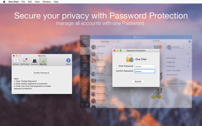Focus the Enter Password field
Image resolution: width=202 pixels, height=126 pixels.
(x=145, y=66)
